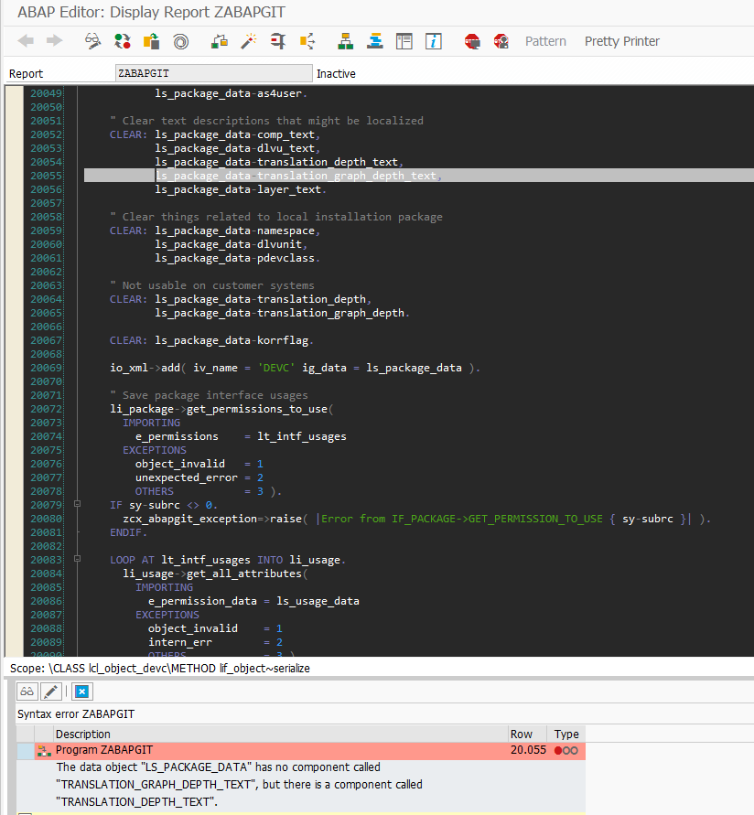754x815 pixels.
Task: Go forward with the right arrow icon
Action: coord(55,41)
